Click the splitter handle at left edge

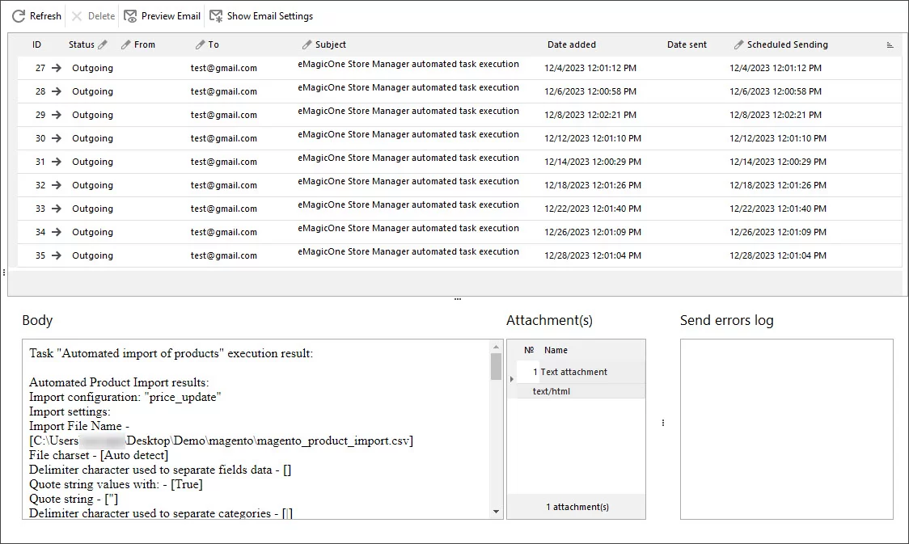click(x=4, y=272)
